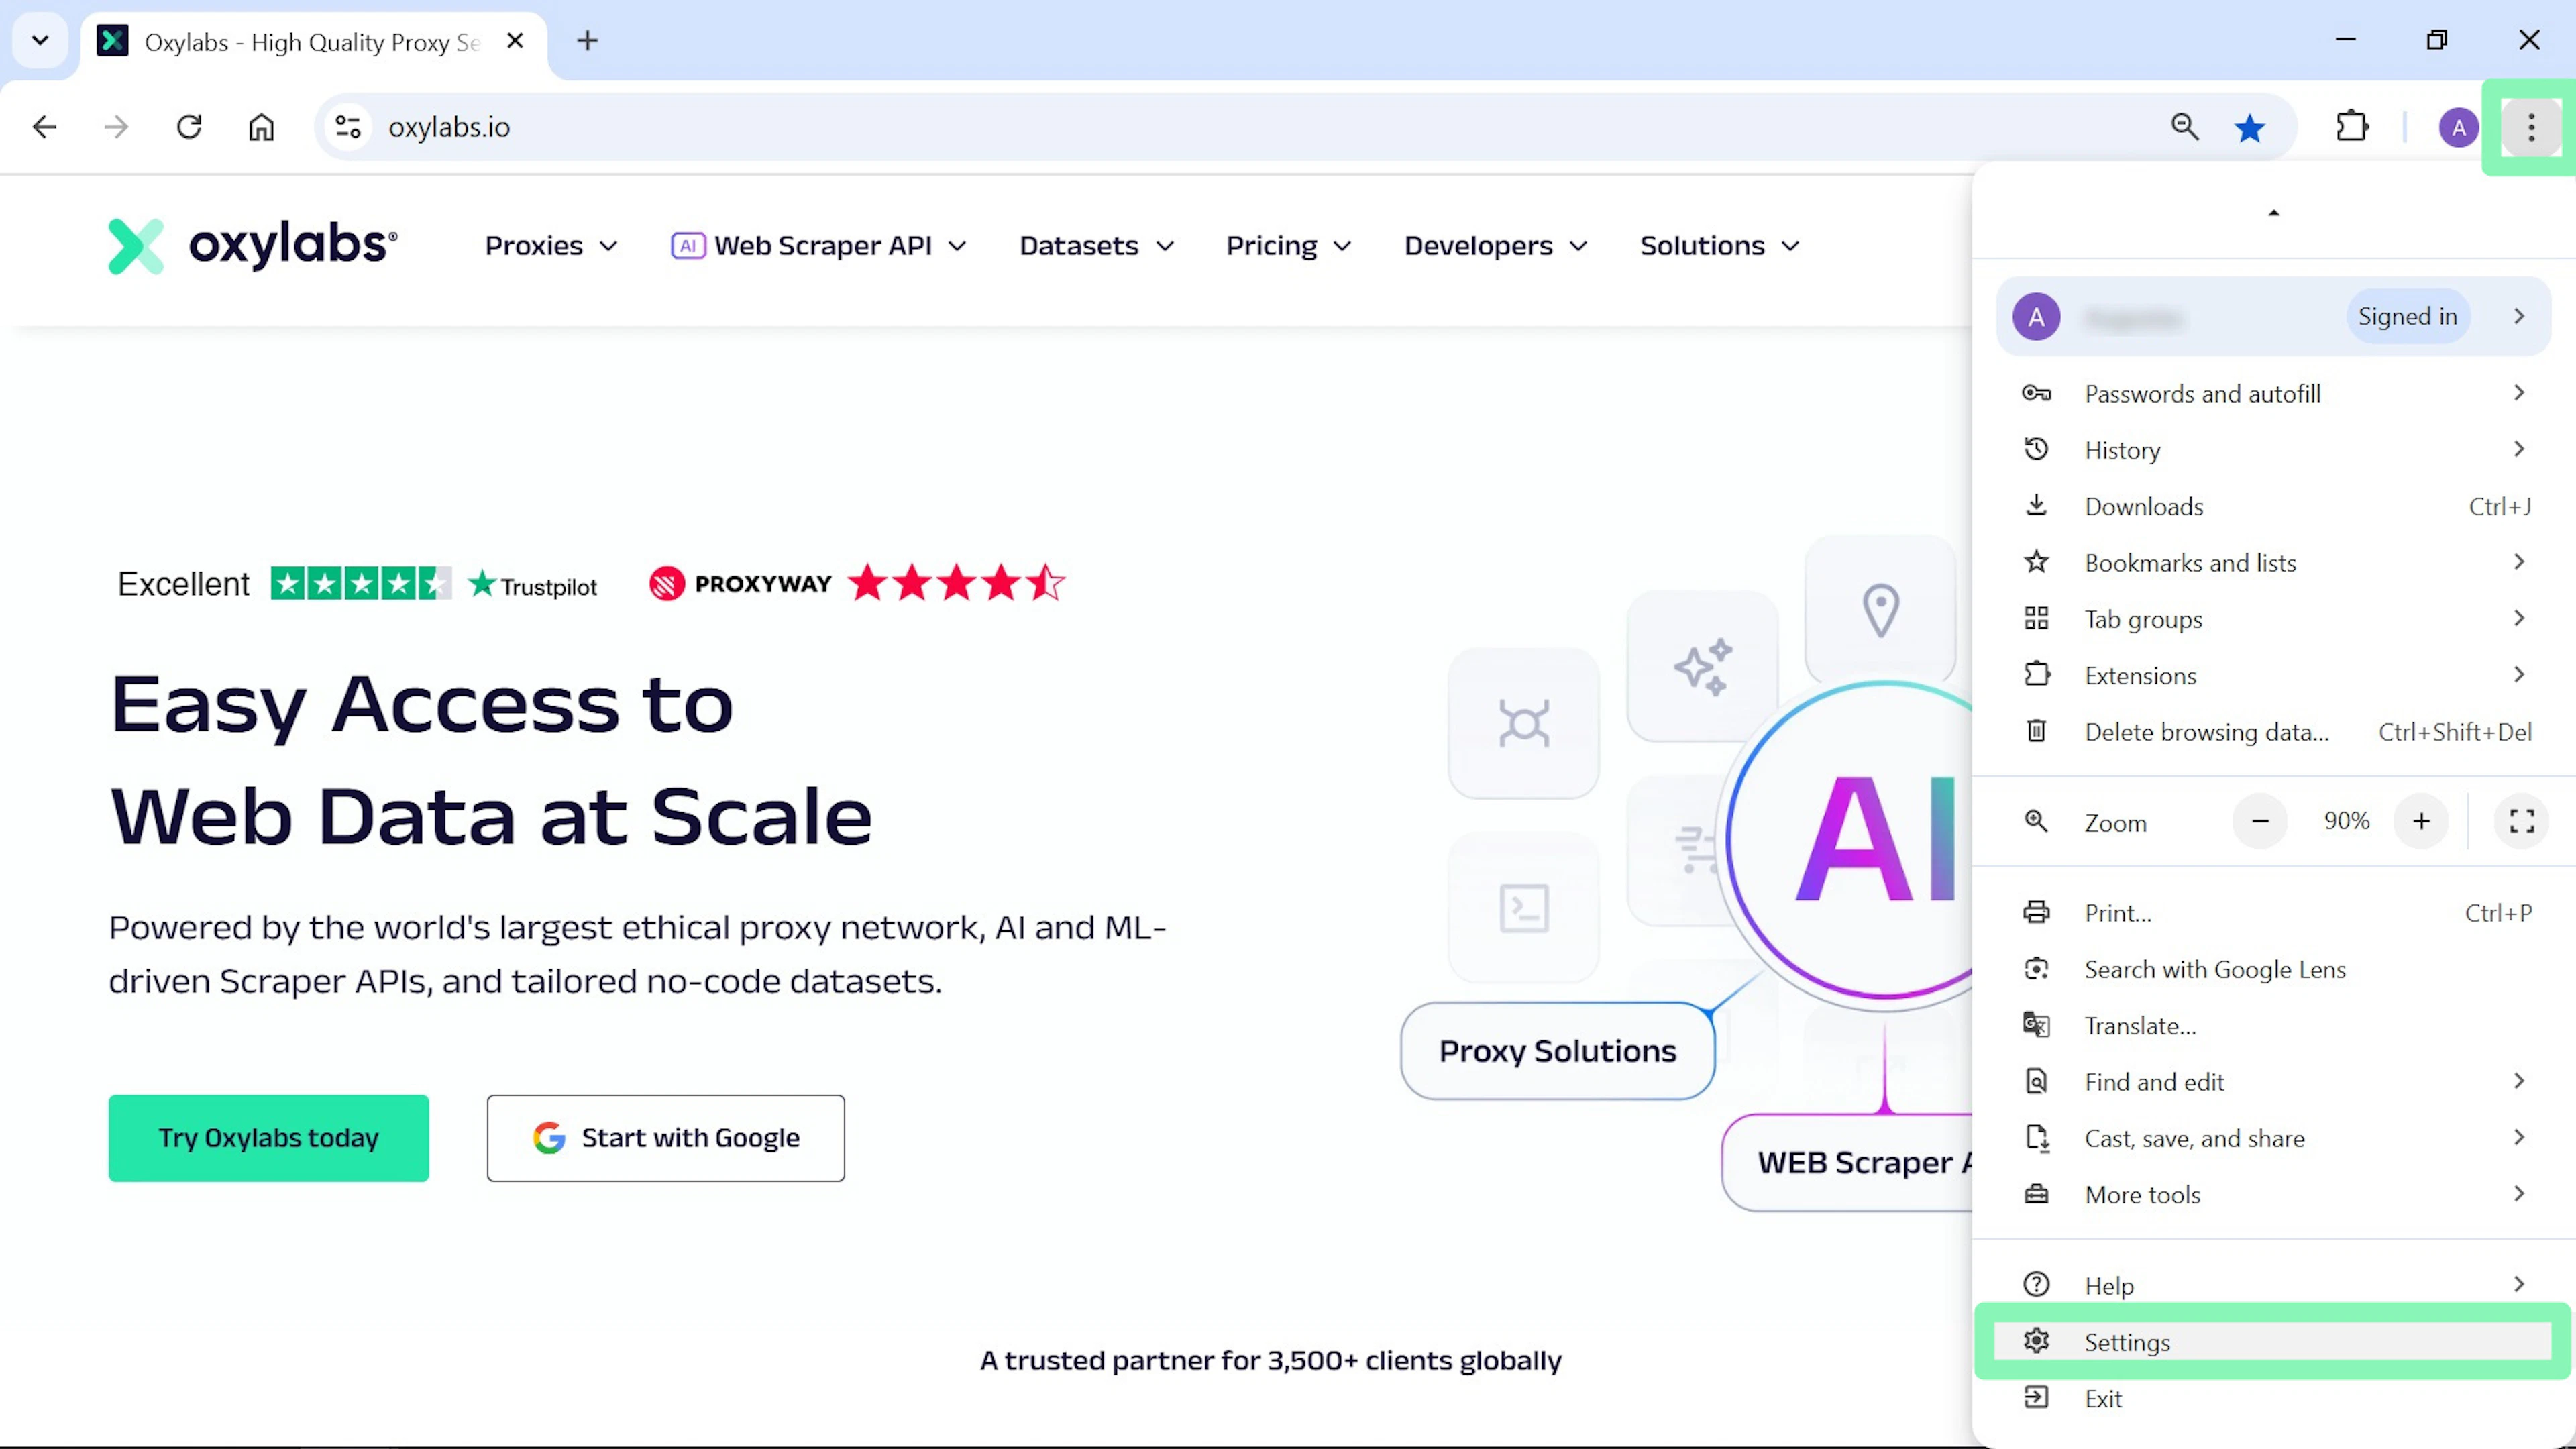This screenshot has width=2576, height=1449.
Task: Edit the bookmark star for this page
Action: coord(2250,127)
